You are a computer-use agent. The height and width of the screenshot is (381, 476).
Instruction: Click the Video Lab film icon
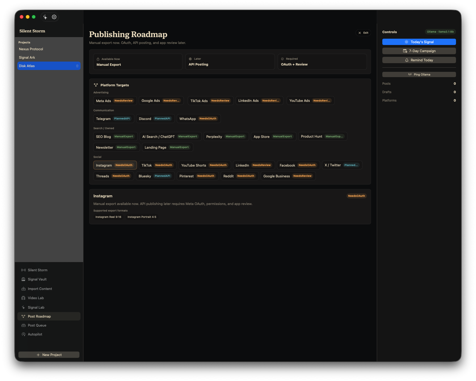click(23, 298)
